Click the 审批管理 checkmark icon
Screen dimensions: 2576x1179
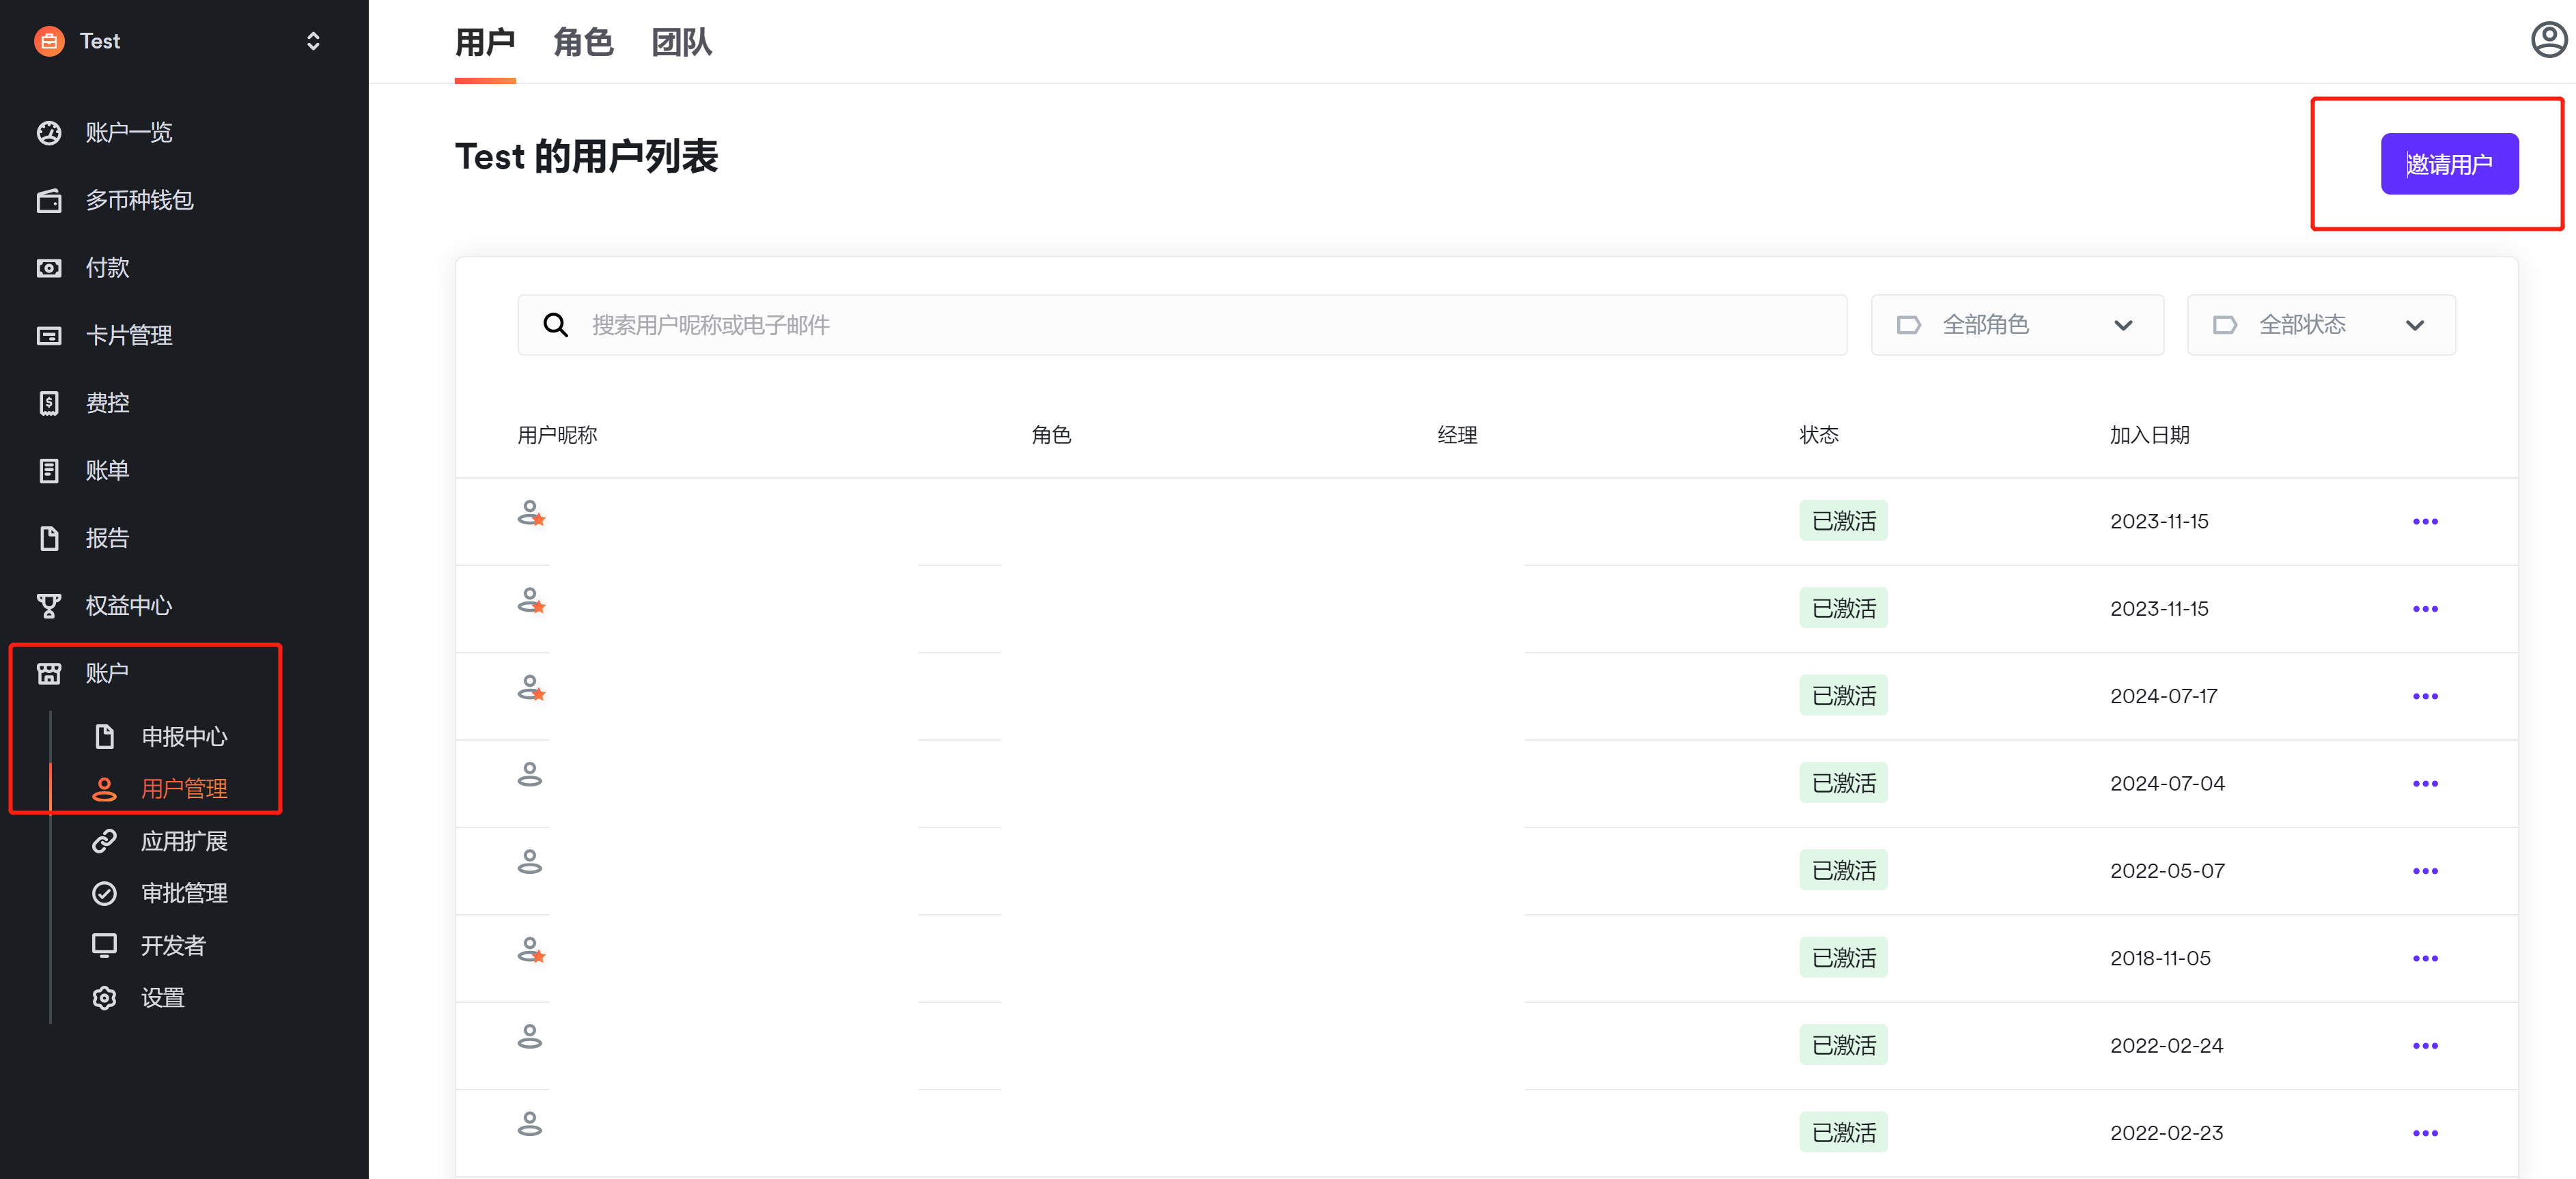104,893
